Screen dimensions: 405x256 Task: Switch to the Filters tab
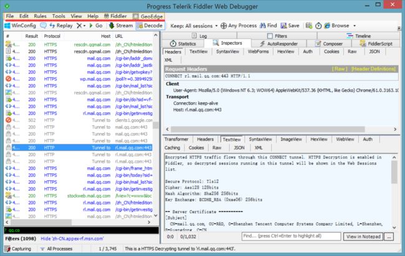tap(277, 36)
